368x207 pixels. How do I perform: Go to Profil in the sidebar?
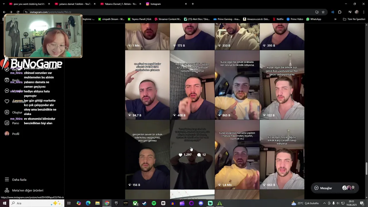tap(12, 134)
